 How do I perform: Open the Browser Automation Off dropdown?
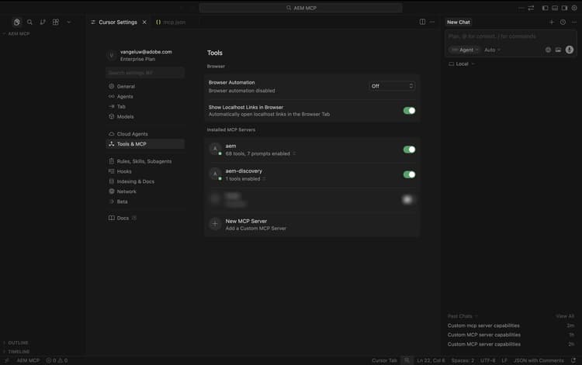click(x=392, y=86)
